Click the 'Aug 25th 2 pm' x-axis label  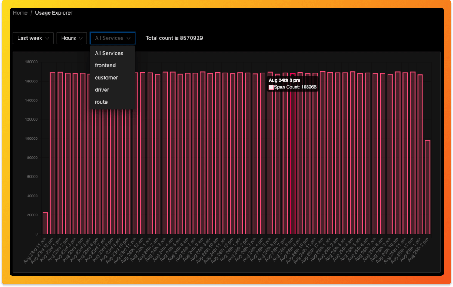pos(419,250)
